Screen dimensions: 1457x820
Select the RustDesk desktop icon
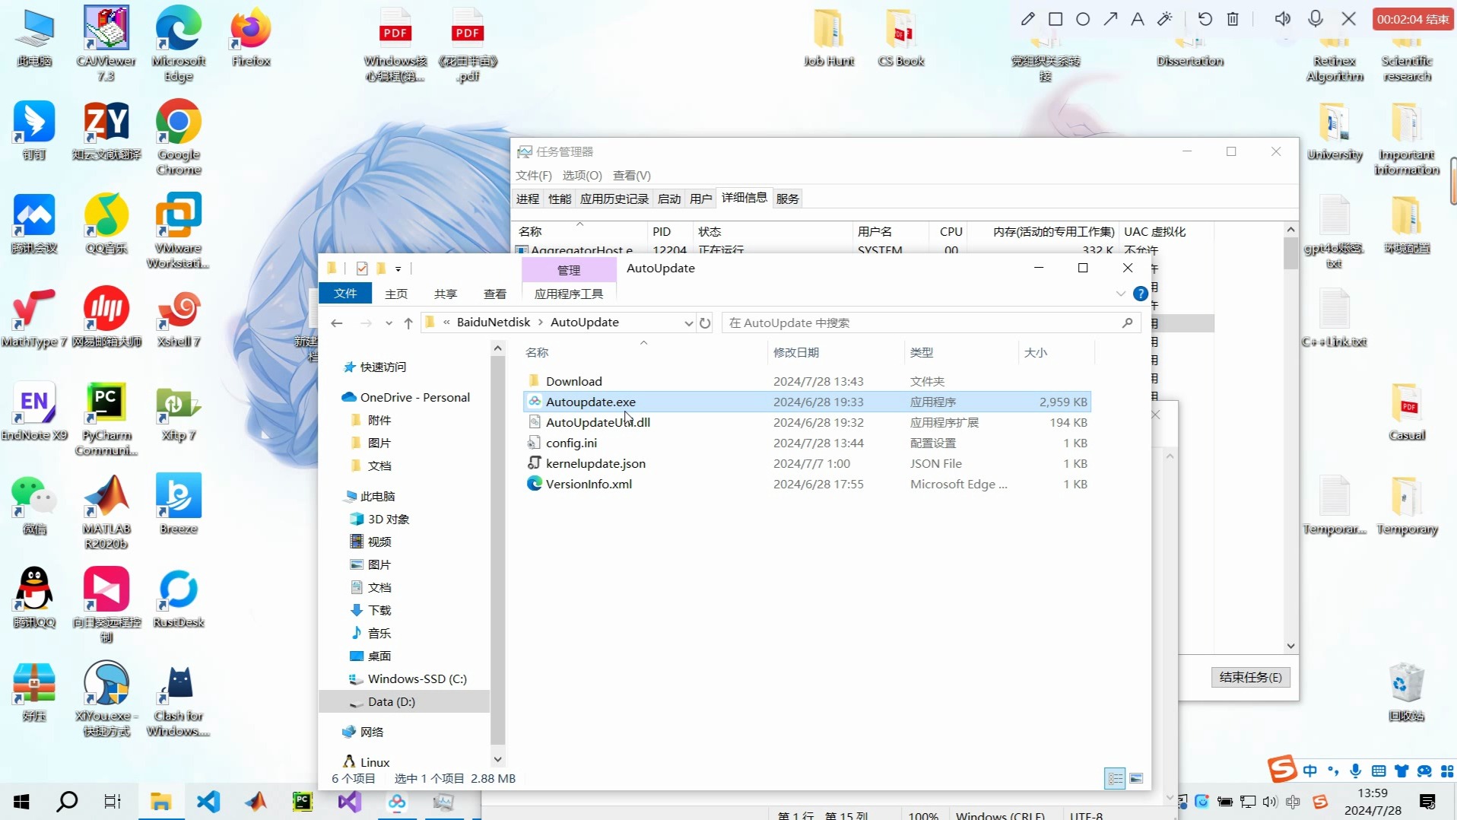tap(179, 599)
